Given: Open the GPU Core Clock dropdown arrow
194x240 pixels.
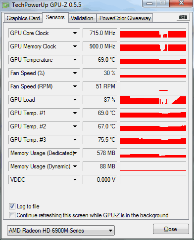Looking at the screenshot, I should pyautogui.click(x=75, y=33).
